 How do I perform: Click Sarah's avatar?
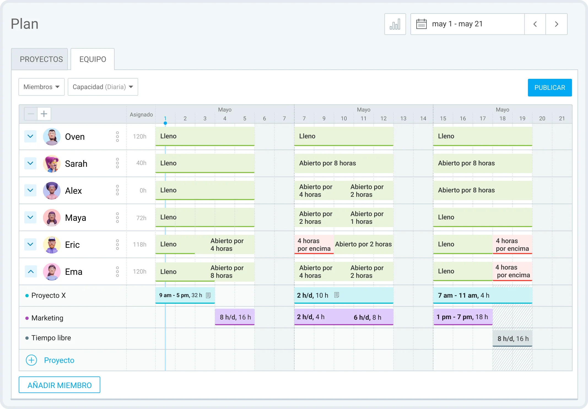[52, 163]
